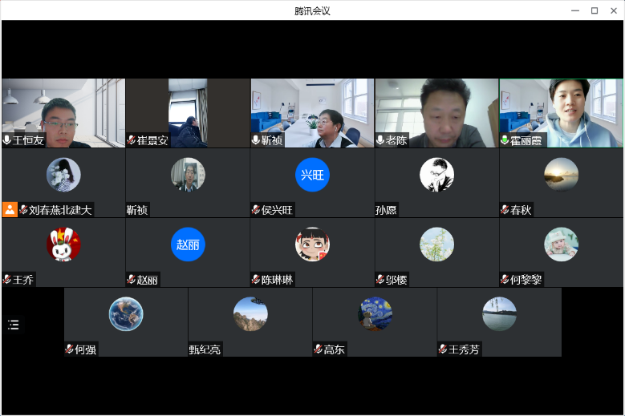This screenshot has width=625, height=416.
Task: Select the rabbit avatar of 王乔
Action: coord(63,244)
